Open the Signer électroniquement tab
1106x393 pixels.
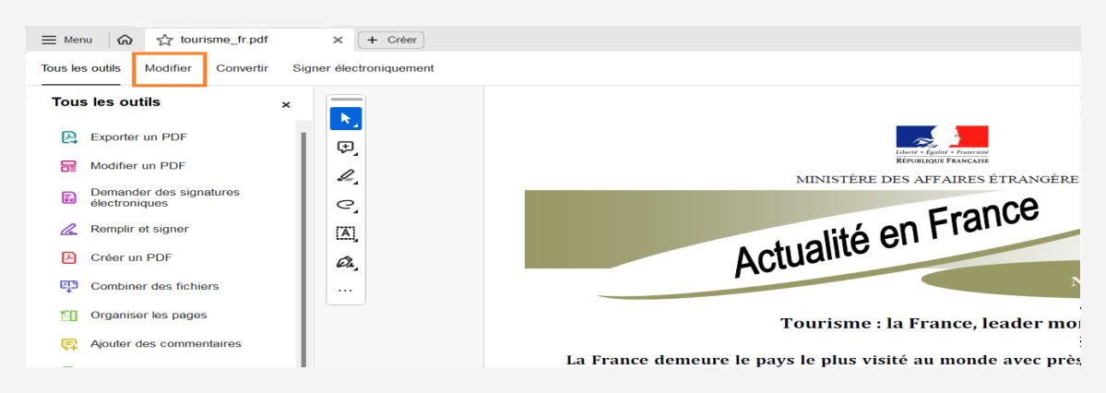[x=363, y=68]
